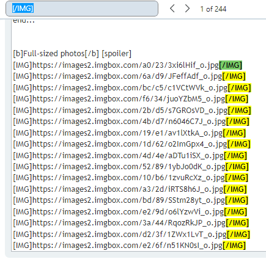Screen dimensions: 266x259
Task: Go to previous search match arrow
Action: pos(172,9)
